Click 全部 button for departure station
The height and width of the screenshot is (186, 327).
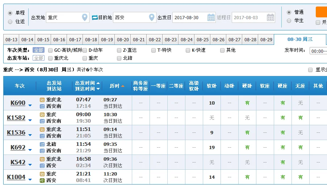coord(39,58)
